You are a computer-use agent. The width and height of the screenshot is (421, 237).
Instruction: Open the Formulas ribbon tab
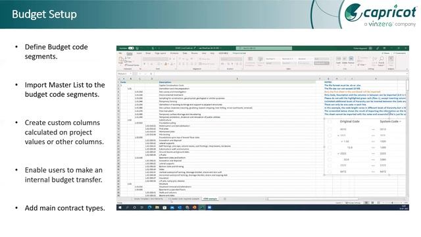tap(174, 53)
